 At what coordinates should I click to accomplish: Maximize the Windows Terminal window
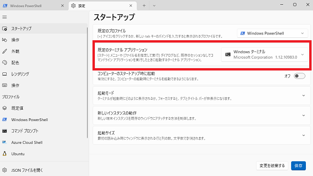pos(295,5)
